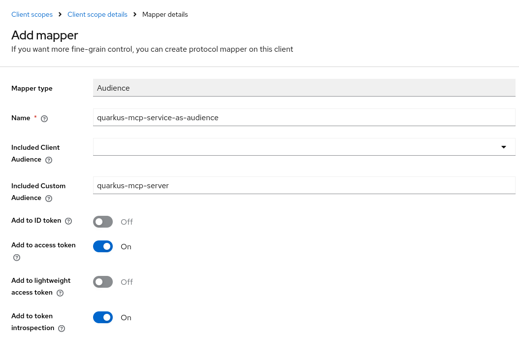Viewport: 519px width, 337px height.
Task: Turn on Add to lightweight access token
Action: [x=103, y=282]
